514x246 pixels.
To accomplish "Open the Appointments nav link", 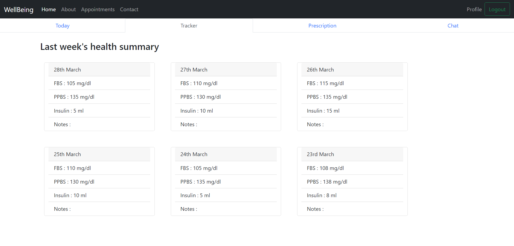I will click(x=98, y=9).
